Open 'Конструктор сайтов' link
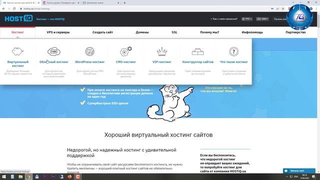 pos(198,62)
